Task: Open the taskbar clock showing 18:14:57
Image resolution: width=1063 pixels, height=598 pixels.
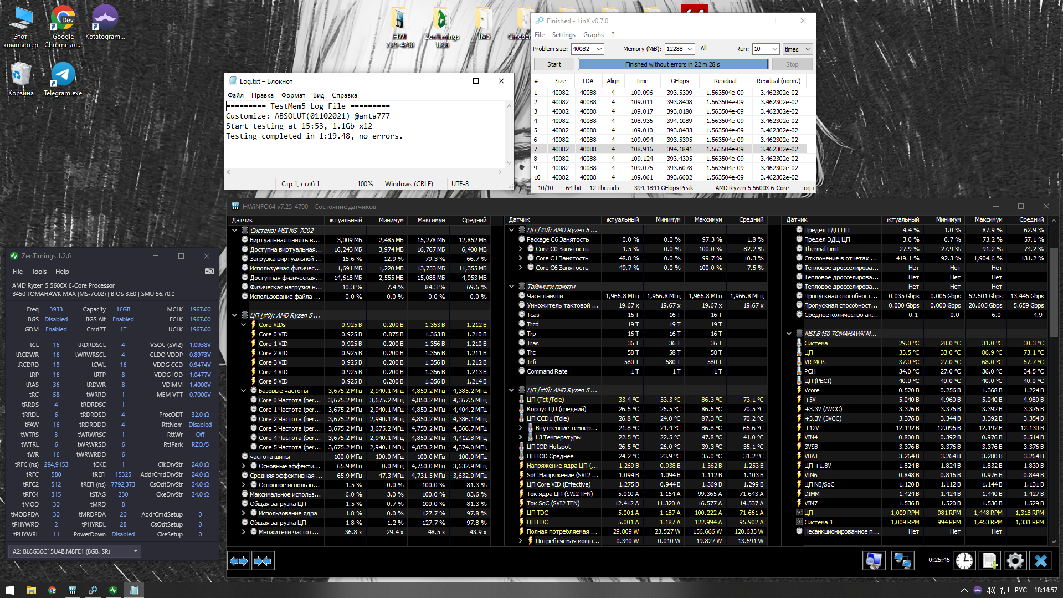Action: pyautogui.click(x=1046, y=590)
